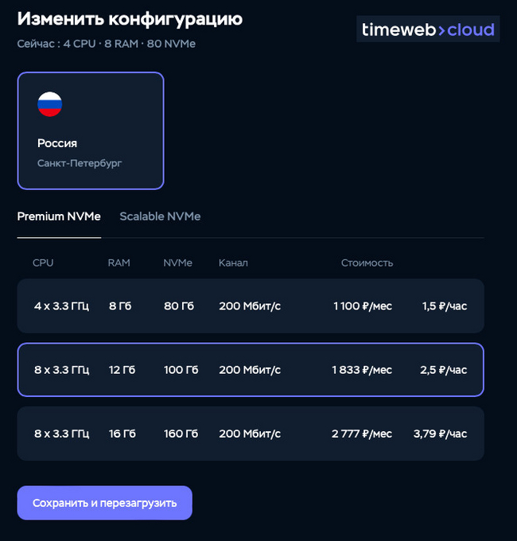The width and height of the screenshot is (517, 541).
Task: Click the Изменить конфигурацию heading
Action: tap(130, 19)
